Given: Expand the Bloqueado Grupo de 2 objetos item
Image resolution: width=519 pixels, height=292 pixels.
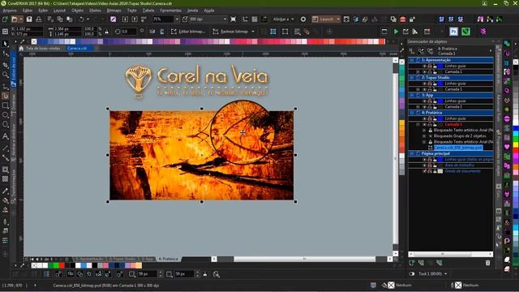Looking at the screenshot, I should [424, 136].
